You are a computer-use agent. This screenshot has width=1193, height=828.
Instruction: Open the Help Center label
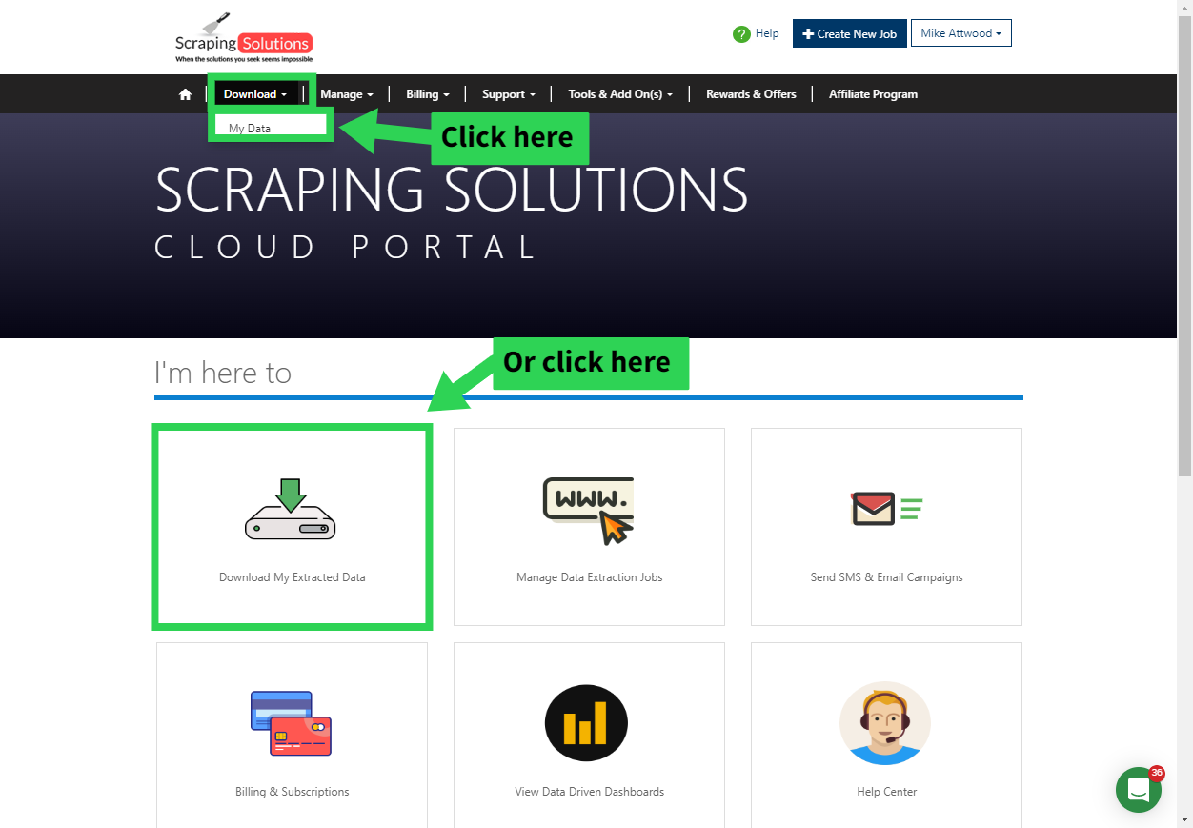[x=886, y=792]
